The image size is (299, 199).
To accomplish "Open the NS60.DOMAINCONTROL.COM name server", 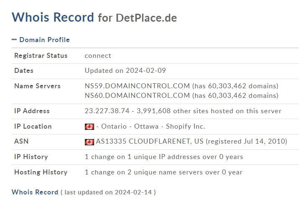I will (137, 95).
